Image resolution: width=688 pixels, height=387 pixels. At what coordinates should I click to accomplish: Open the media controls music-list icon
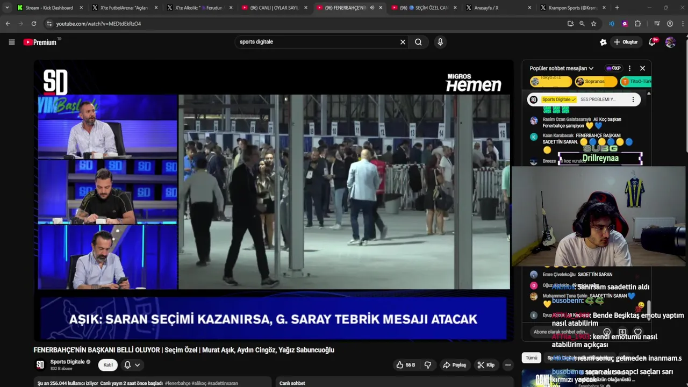[x=657, y=24]
